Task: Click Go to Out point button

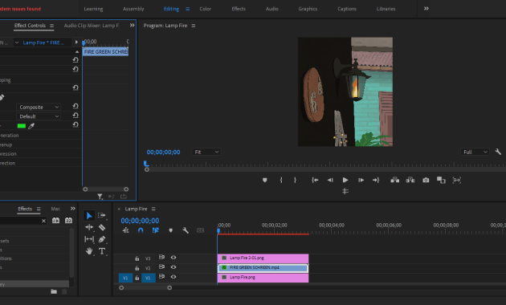Action: pos(376,180)
